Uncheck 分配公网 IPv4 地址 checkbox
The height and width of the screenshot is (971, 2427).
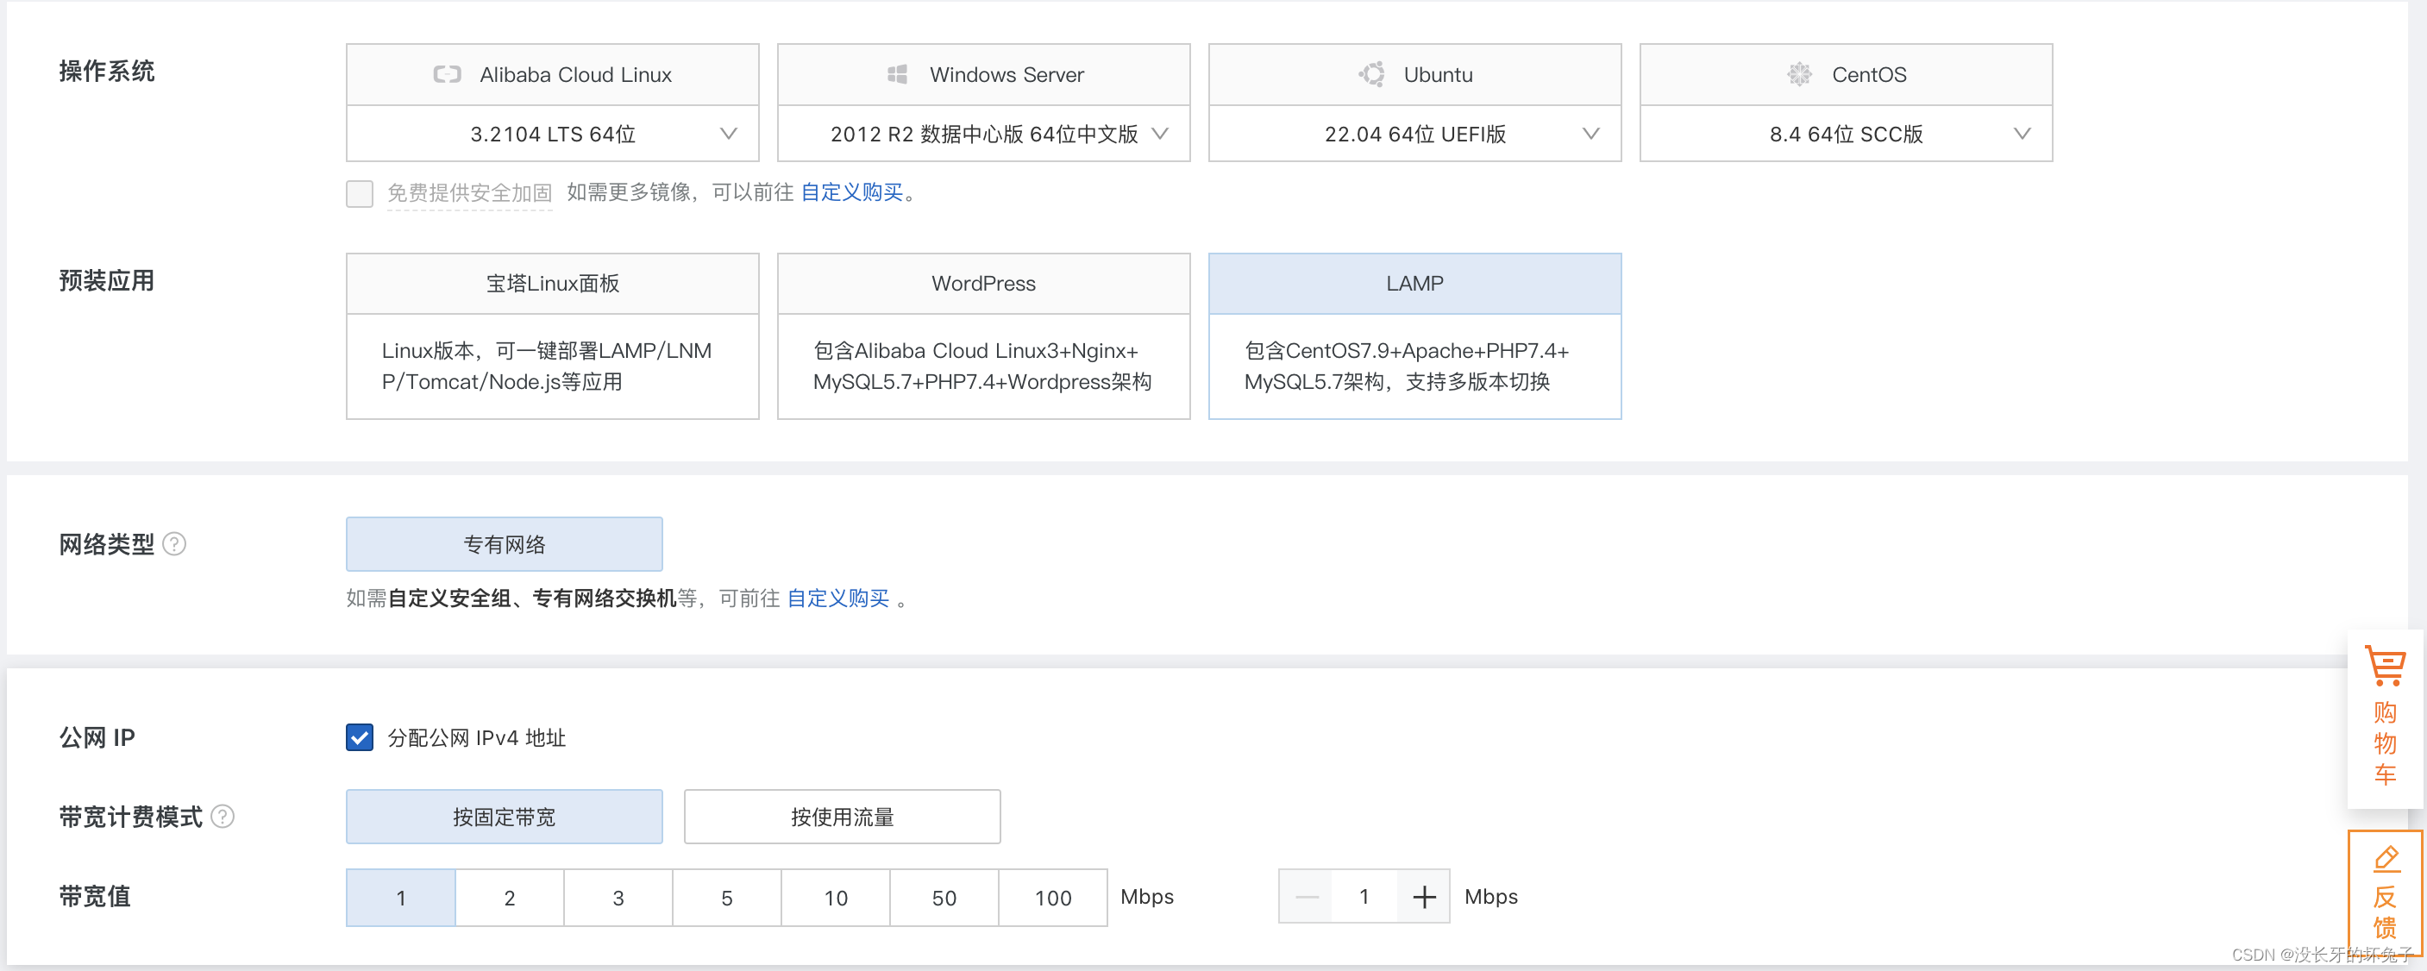click(359, 737)
